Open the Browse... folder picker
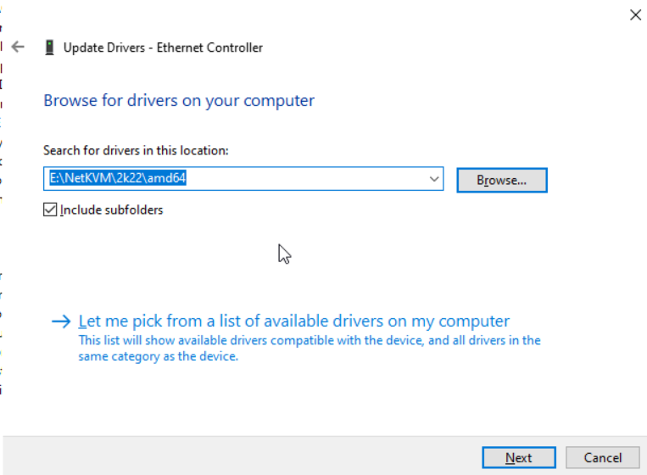Viewport: 647px width, 475px height. [x=502, y=180]
